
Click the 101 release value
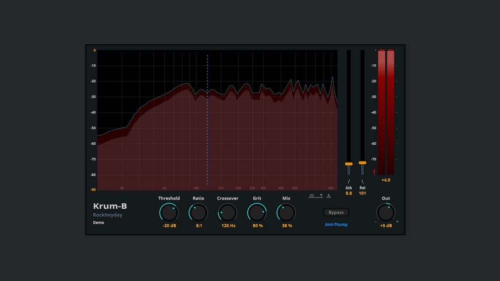(x=362, y=193)
